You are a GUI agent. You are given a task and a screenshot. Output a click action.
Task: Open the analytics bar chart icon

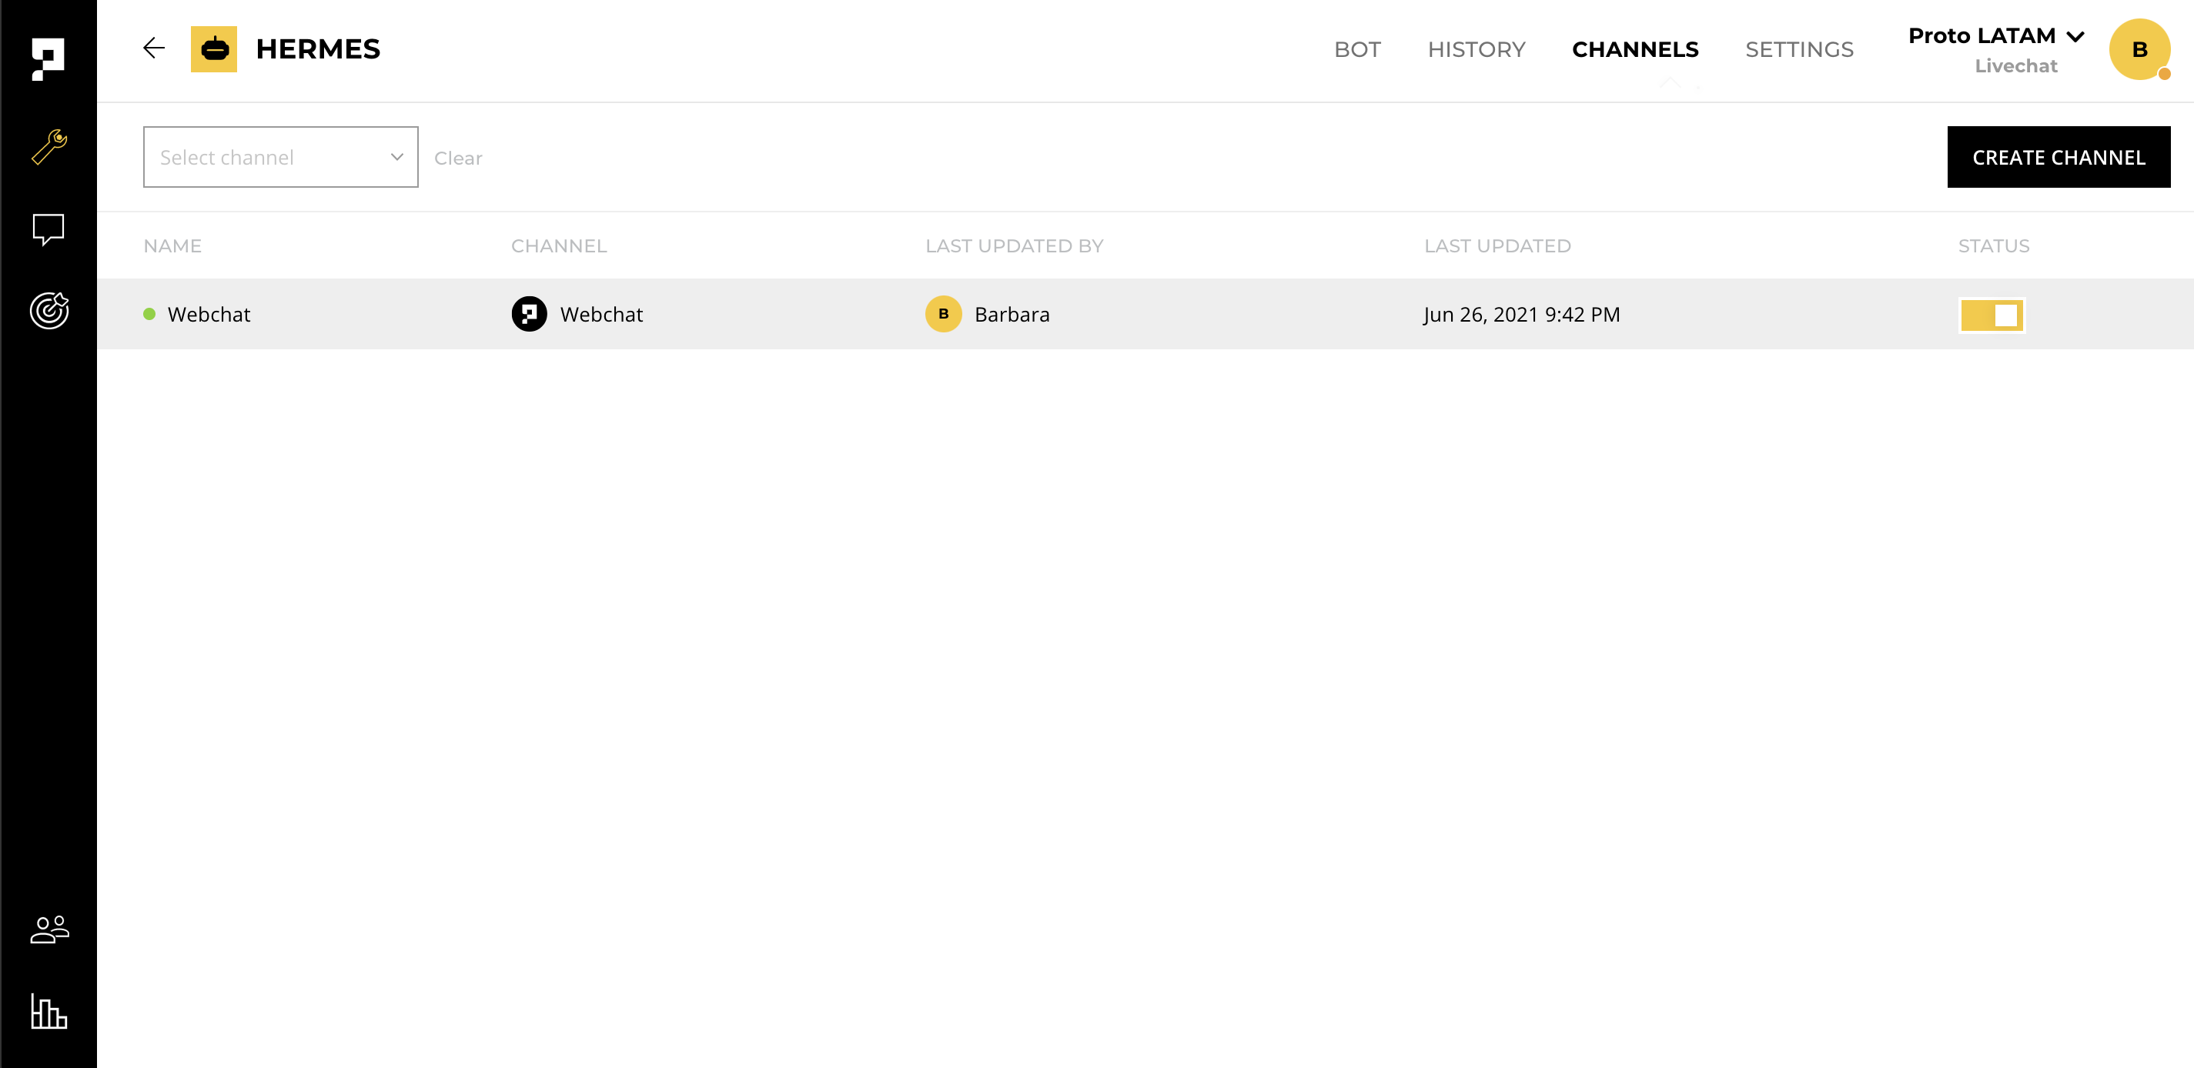(48, 1011)
